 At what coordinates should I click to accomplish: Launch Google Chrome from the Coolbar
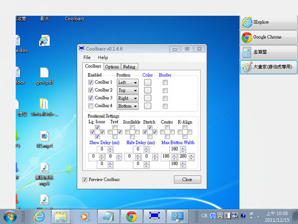pyautogui.click(x=269, y=37)
